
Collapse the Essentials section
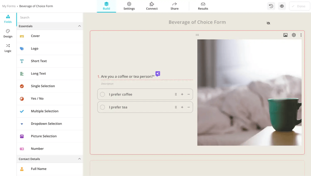(x=79, y=26)
